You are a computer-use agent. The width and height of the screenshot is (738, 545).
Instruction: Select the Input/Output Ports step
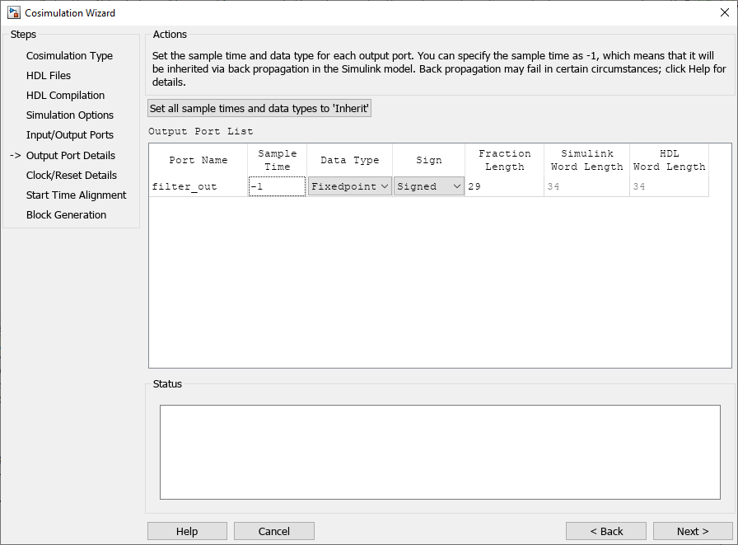(70, 134)
